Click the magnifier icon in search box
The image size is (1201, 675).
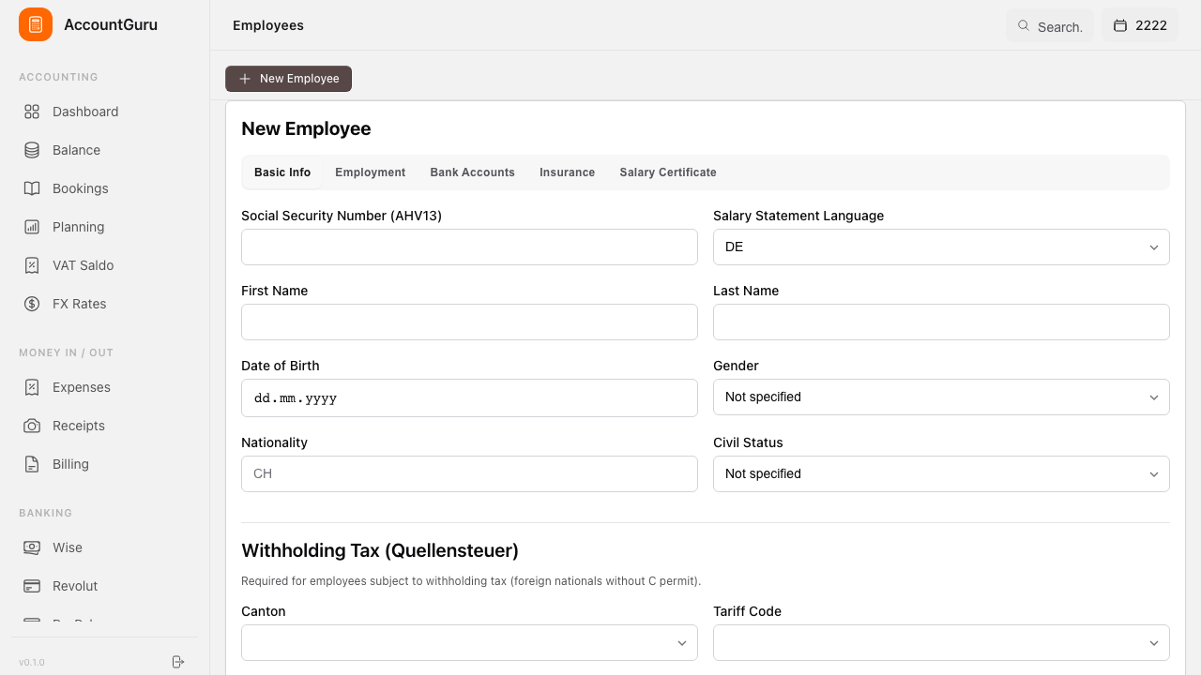[1024, 26]
